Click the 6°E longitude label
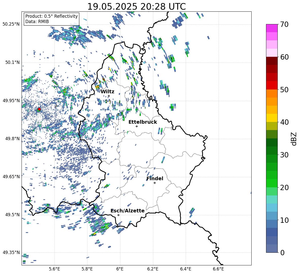The image size is (300, 274). click(x=120, y=269)
